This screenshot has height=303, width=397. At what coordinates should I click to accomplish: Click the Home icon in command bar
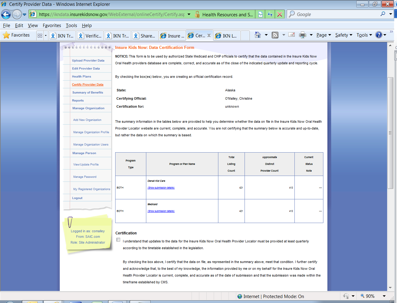pyautogui.click(x=258, y=35)
